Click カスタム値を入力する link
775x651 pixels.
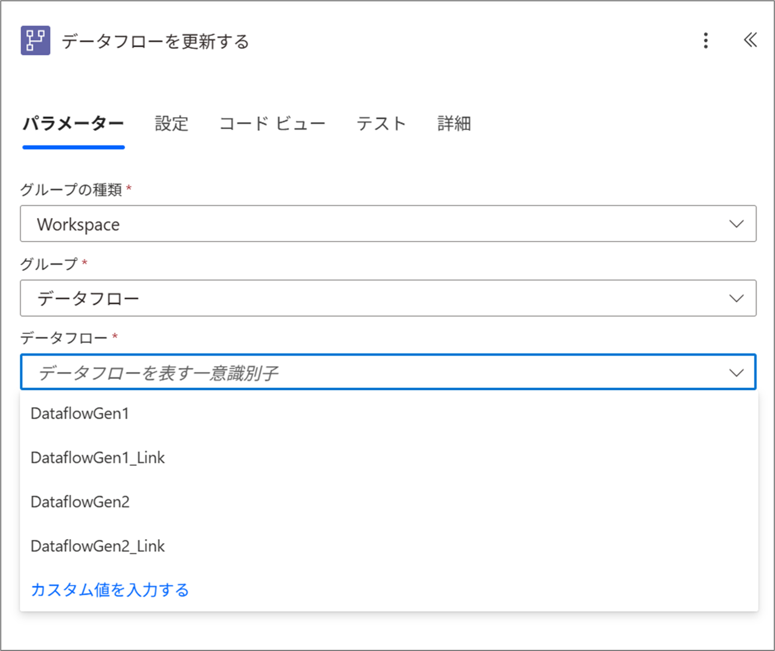tap(110, 590)
